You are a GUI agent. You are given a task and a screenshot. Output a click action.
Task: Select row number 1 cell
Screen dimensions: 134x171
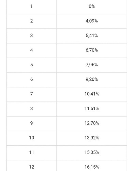click(32, 6)
